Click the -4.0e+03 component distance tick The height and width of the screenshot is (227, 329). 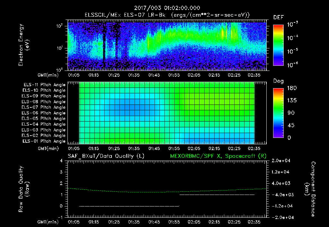[283, 195]
